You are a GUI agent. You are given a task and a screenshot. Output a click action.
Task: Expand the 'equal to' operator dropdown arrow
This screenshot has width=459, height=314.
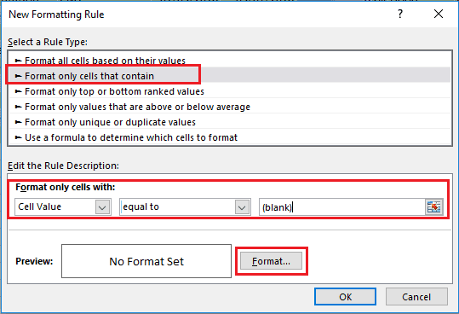click(242, 207)
